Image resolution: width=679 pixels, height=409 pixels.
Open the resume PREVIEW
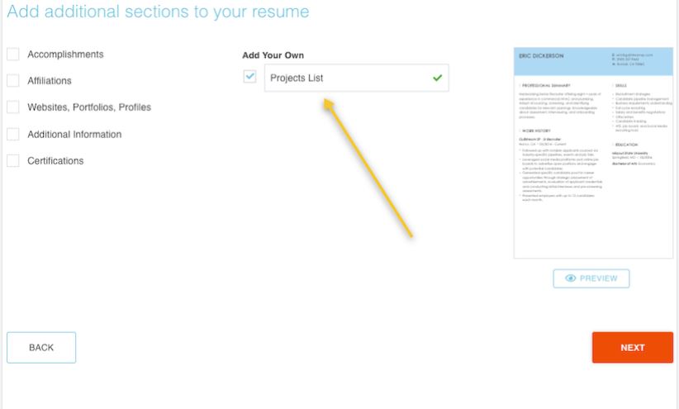591,278
